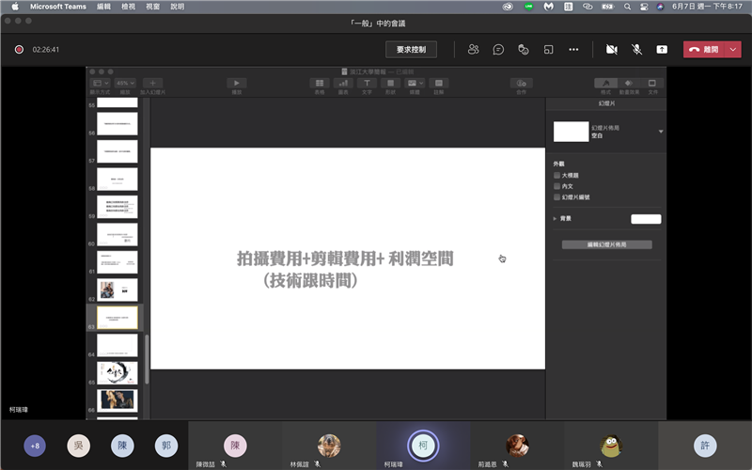Unmute the microphone
The height and width of the screenshot is (470, 752).
click(636, 49)
